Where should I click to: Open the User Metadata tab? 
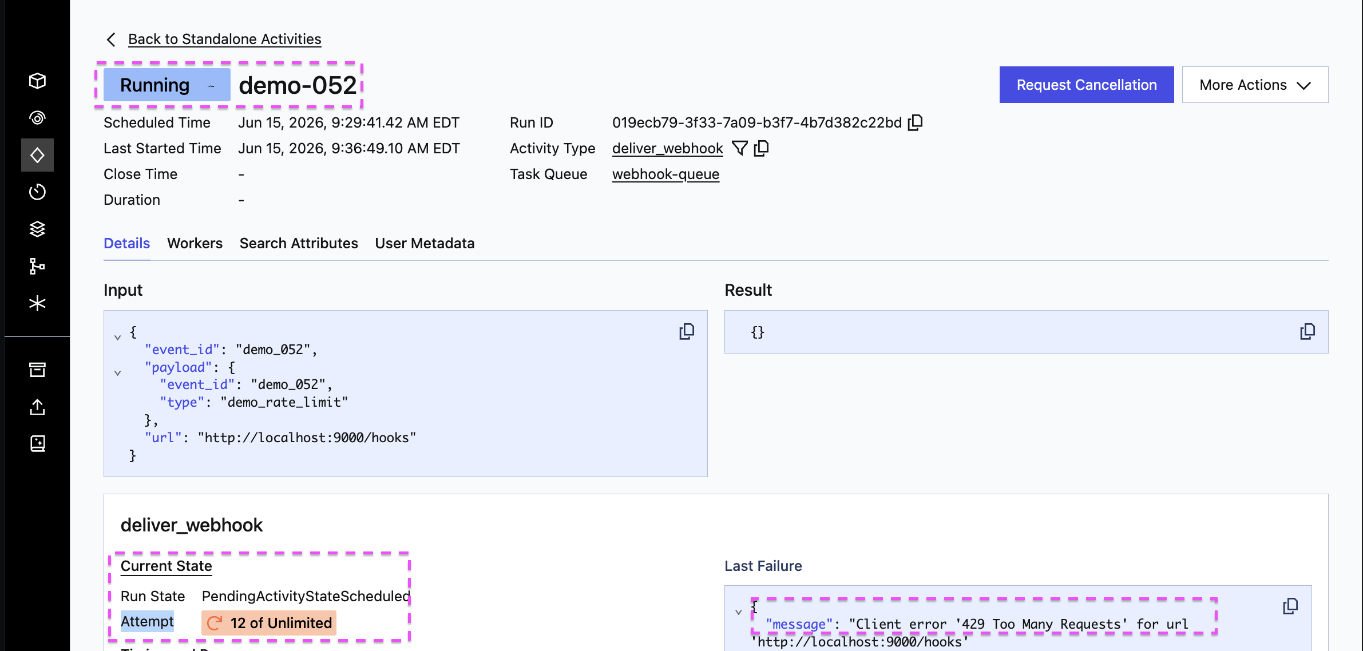coord(425,243)
